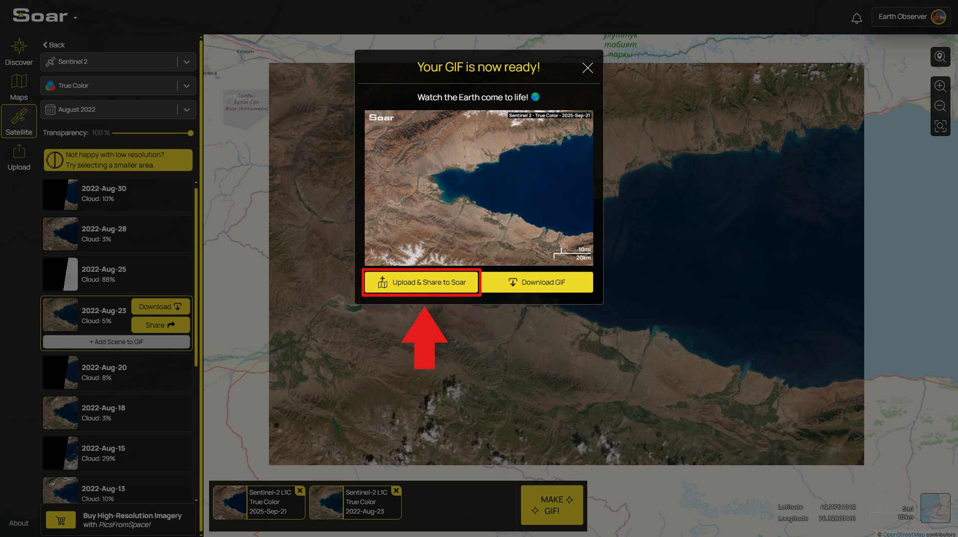This screenshot has width=958, height=537.
Task: Click the Sentinel 2 satellite icon
Action: point(50,62)
